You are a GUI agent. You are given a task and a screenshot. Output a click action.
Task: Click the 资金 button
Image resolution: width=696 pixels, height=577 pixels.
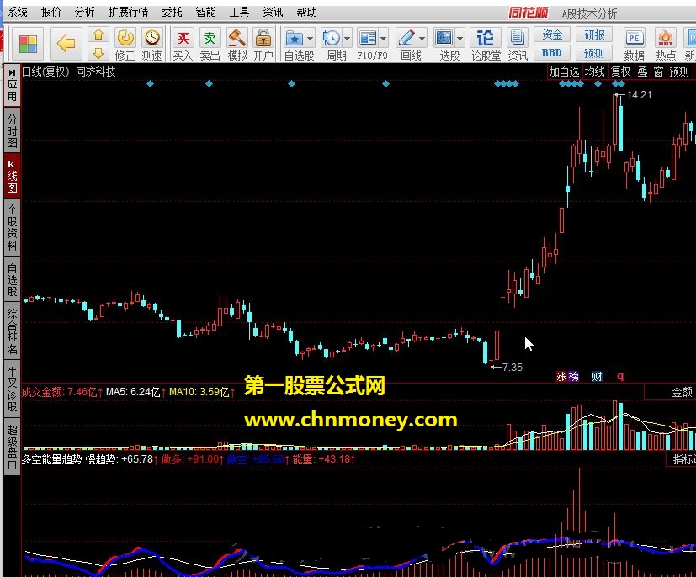(x=552, y=34)
